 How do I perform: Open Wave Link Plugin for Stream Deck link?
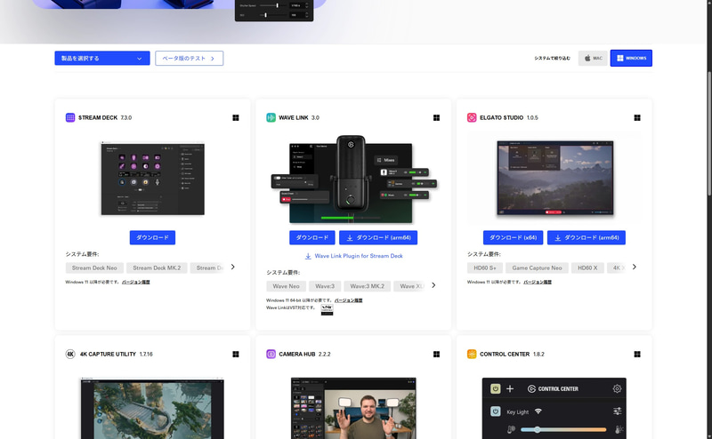(353, 256)
